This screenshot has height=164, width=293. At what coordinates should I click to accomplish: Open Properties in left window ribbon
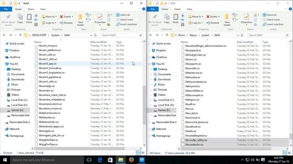100,19
